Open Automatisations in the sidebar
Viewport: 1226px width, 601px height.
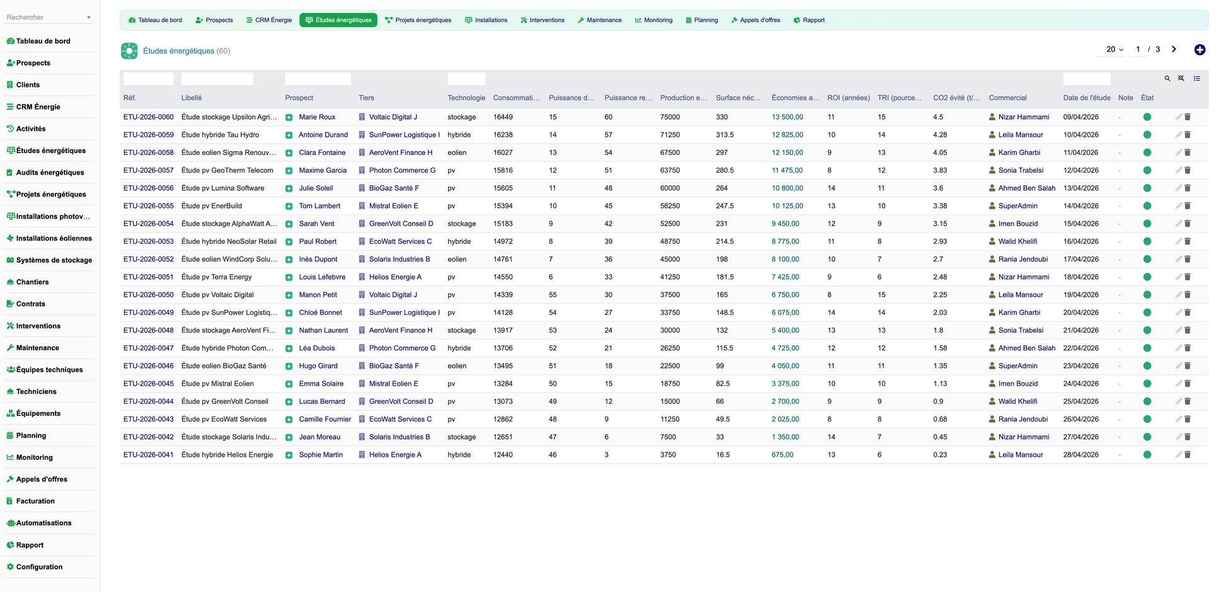coord(43,523)
